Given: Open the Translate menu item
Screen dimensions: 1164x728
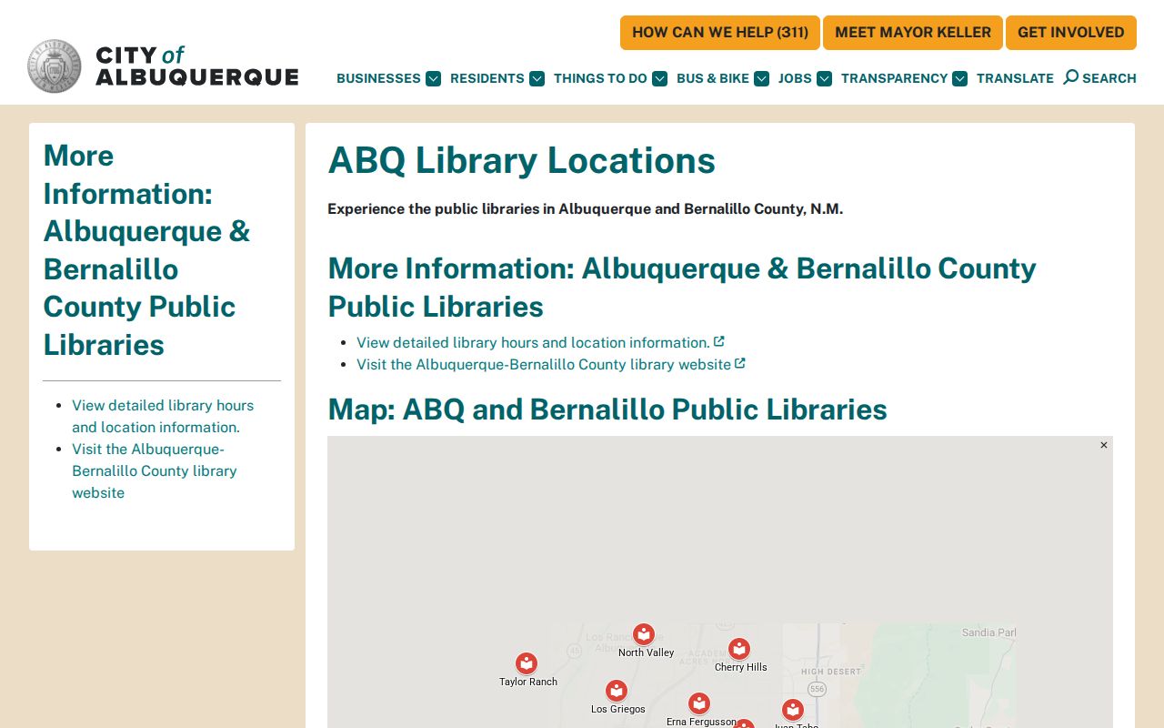Looking at the screenshot, I should (x=1015, y=78).
